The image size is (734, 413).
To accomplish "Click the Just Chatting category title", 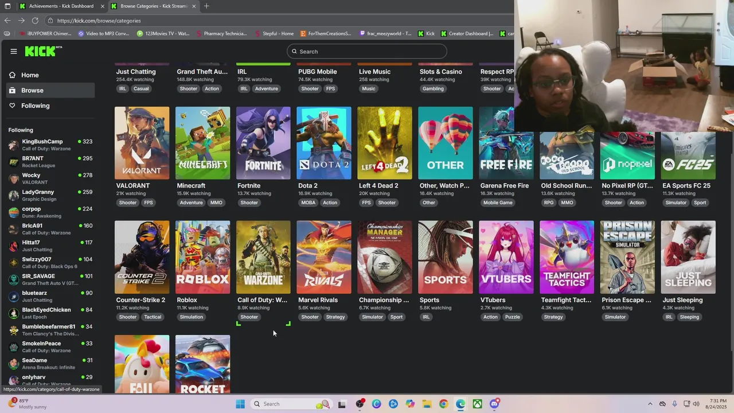I will tap(136, 72).
